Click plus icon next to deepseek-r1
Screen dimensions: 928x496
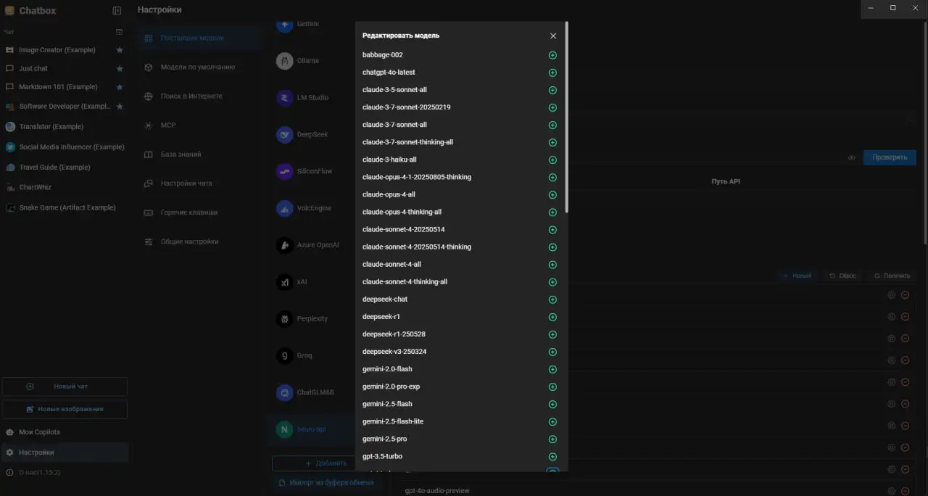tap(552, 317)
